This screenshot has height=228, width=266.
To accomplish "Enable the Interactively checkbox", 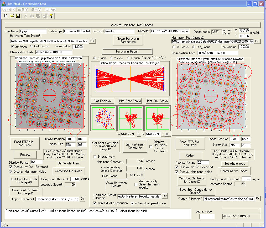I will pos(95,157).
